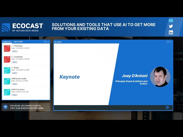
Task: Close the Handouts panel
Action: tap(48, 42)
